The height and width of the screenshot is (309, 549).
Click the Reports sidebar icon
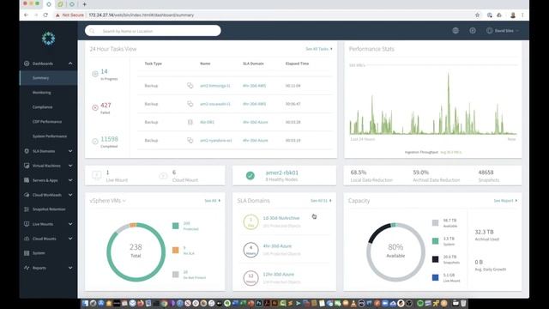pos(27,268)
